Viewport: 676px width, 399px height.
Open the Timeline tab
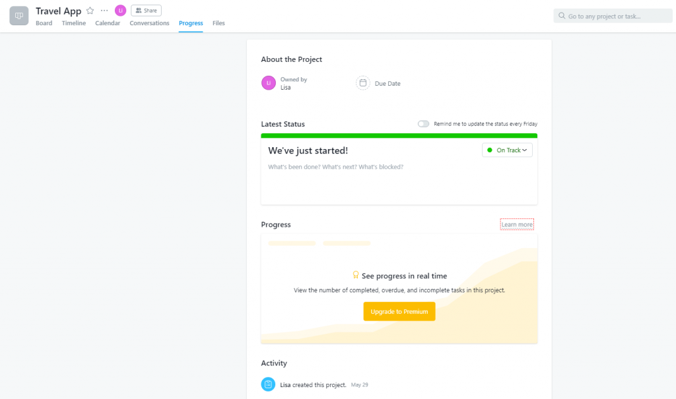point(73,23)
